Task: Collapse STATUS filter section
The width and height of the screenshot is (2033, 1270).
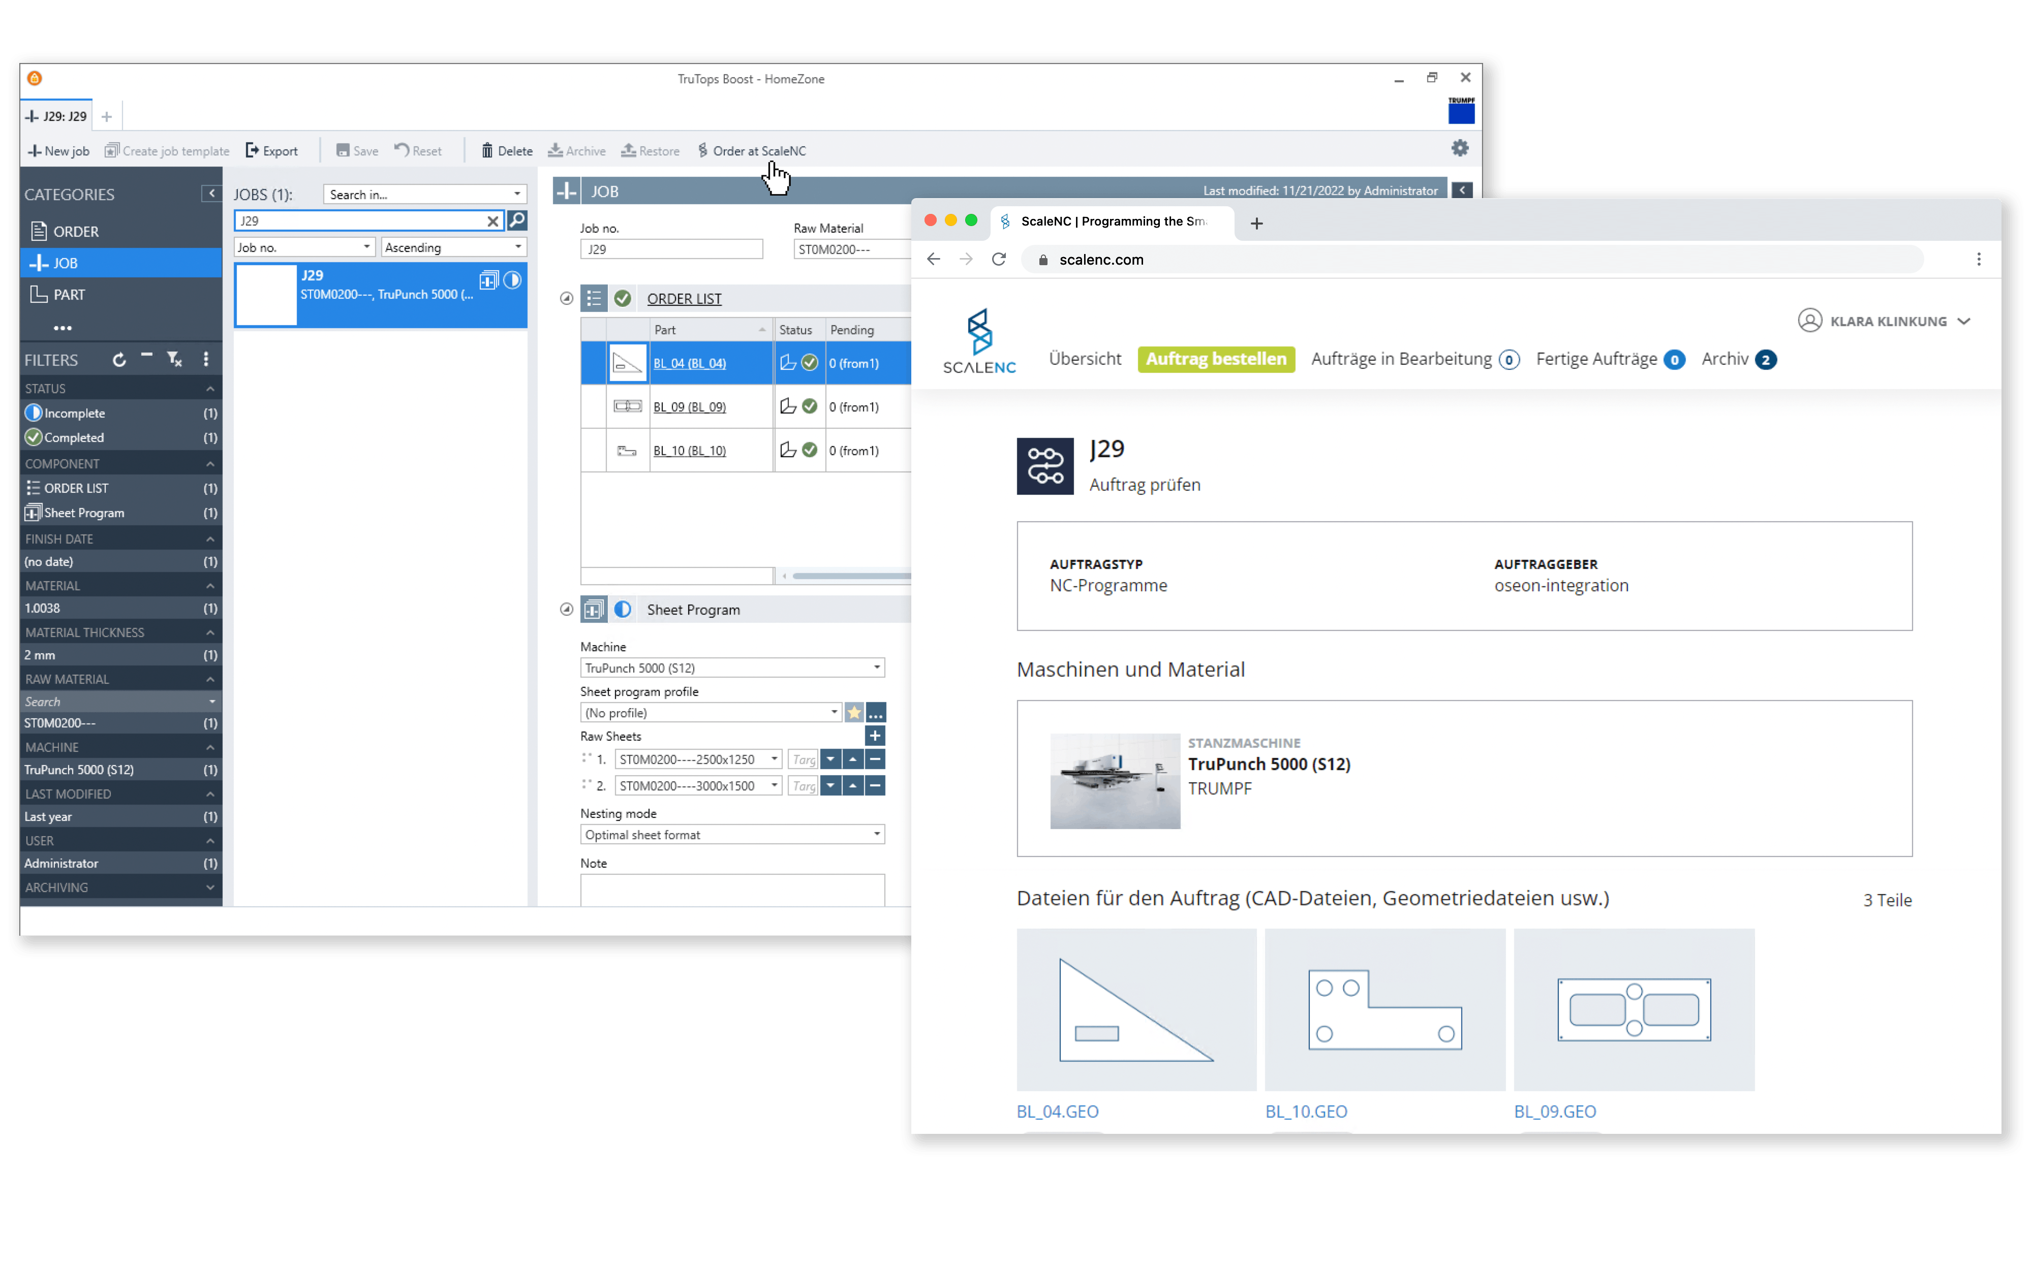Action: [x=210, y=389]
